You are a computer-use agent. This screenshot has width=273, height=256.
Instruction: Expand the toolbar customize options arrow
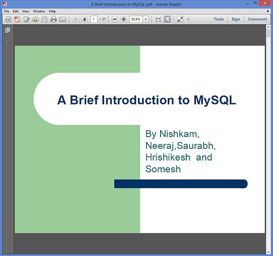point(188,19)
